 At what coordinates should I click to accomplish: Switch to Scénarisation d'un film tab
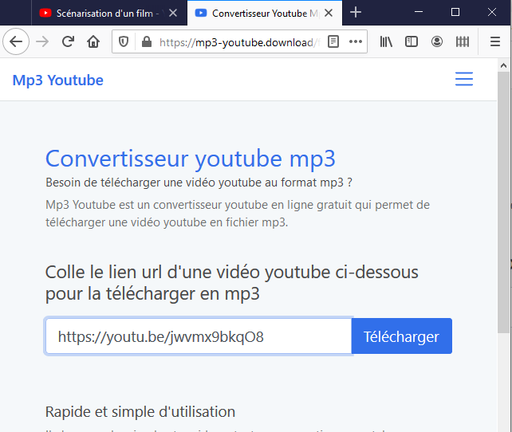pos(109,13)
